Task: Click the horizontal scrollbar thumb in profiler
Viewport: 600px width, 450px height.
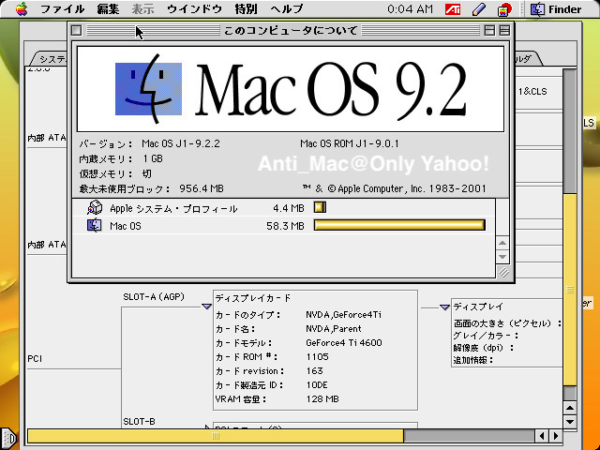Action: [x=216, y=436]
